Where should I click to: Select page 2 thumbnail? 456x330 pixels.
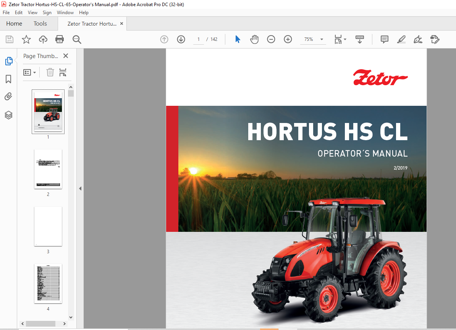point(48,169)
